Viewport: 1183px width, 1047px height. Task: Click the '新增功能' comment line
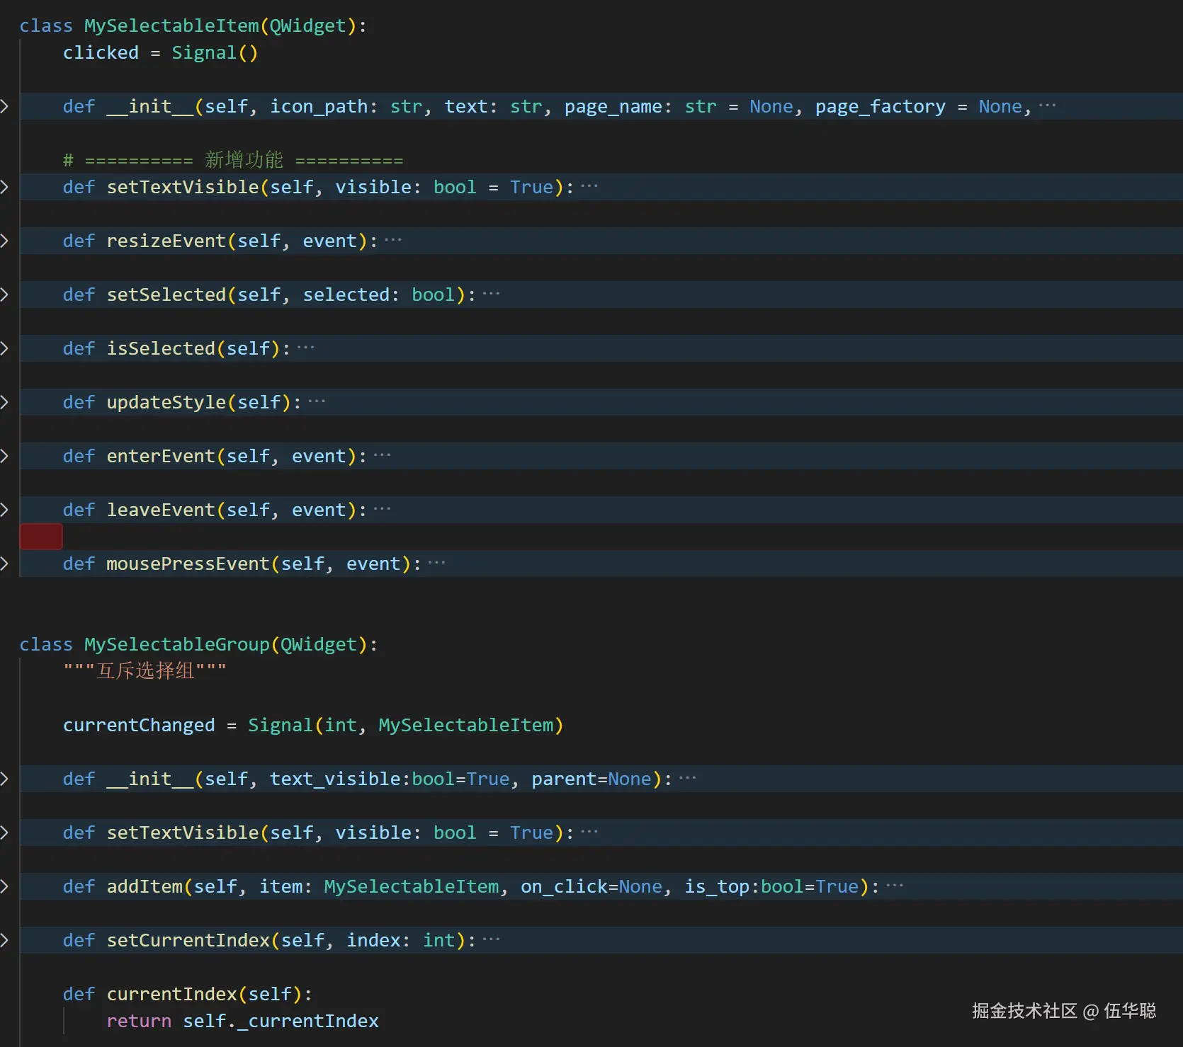point(233,160)
